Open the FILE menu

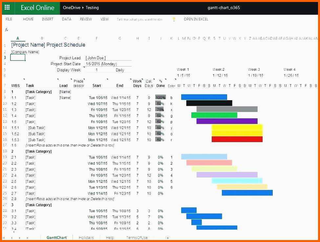point(9,19)
